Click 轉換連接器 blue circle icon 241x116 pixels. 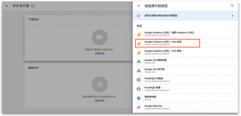pos(139,98)
